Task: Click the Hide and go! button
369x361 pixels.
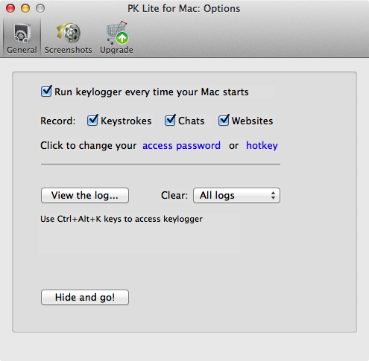Action: (x=85, y=297)
